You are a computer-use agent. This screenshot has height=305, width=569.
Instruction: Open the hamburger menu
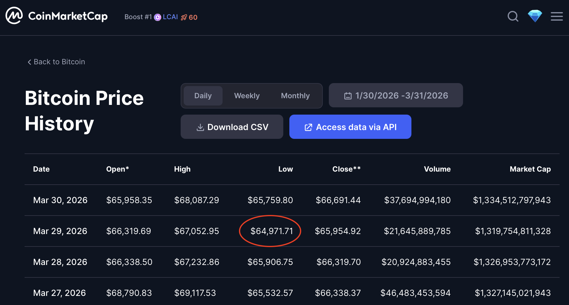point(557,16)
